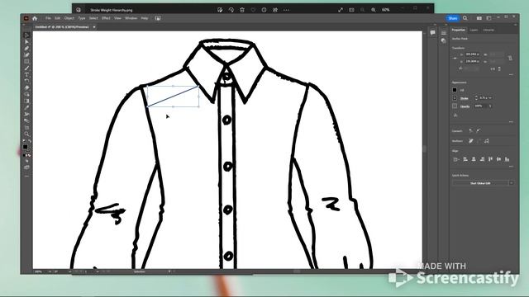529x297 pixels.
Task: Click the Illustrator Home icon
Action: pos(35,18)
